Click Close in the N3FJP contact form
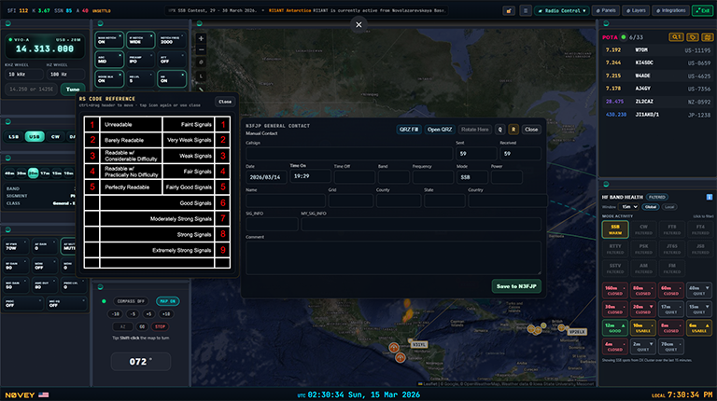This screenshot has width=717, height=401. click(531, 130)
